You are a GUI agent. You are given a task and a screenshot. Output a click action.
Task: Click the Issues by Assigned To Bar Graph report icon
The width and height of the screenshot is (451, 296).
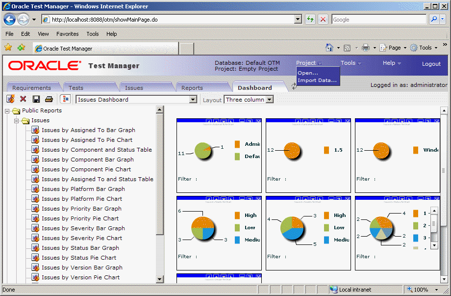tap(35, 130)
